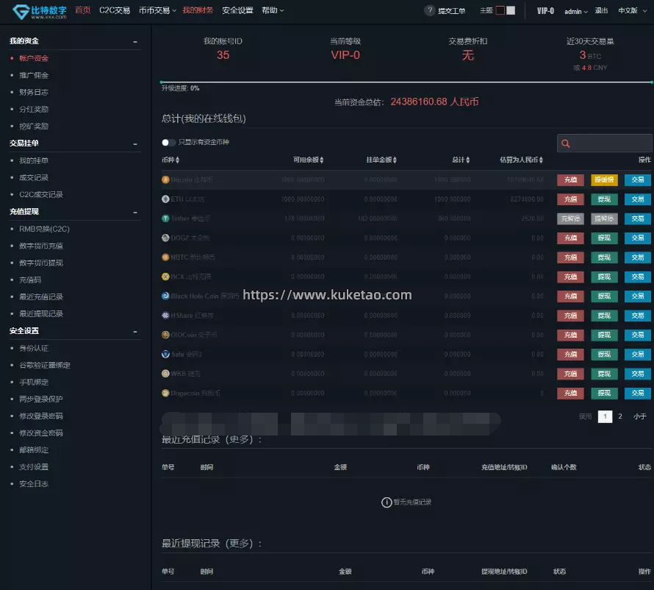654x590 pixels.
Task: Sort table by 币种 column
Action: coord(170,160)
